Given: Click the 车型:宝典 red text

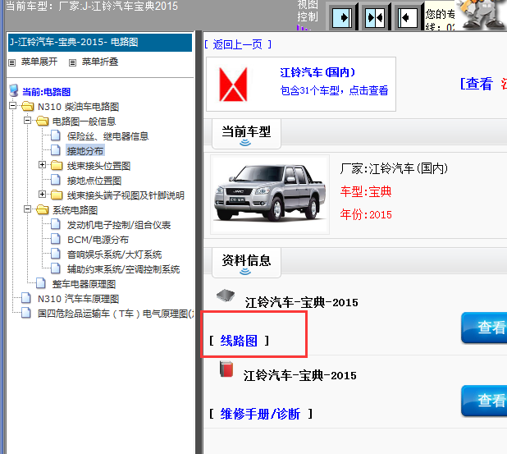Looking at the screenshot, I should [366, 191].
